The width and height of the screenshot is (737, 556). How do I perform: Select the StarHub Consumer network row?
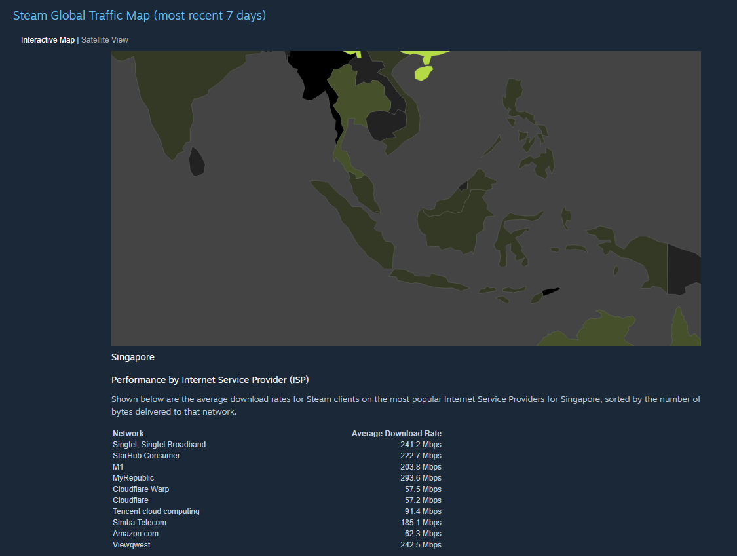pyautogui.click(x=277, y=456)
